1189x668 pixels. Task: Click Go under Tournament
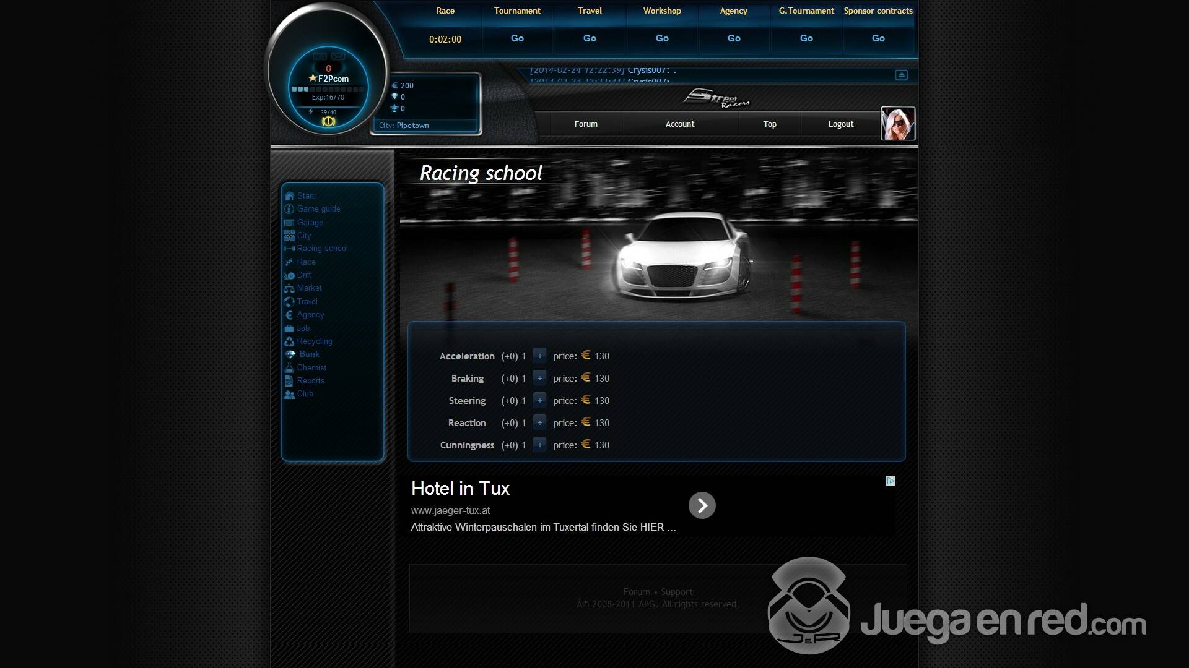517,38
